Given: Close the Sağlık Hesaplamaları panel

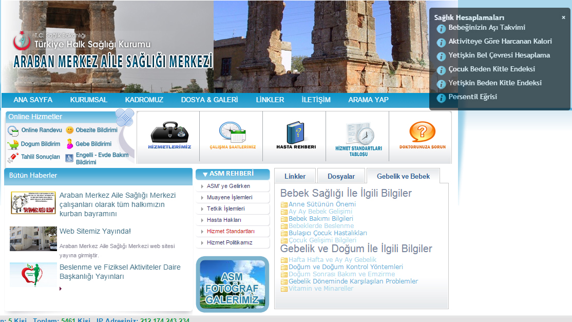Looking at the screenshot, I should 563,17.
